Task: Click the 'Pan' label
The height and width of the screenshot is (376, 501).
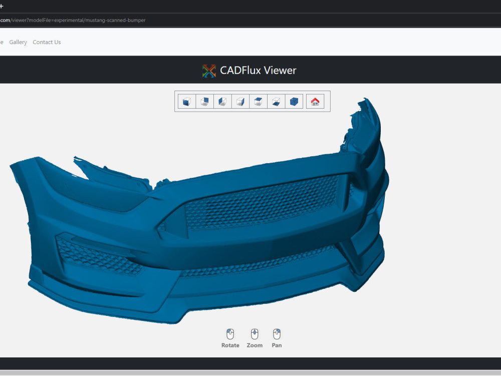Action: tap(277, 345)
